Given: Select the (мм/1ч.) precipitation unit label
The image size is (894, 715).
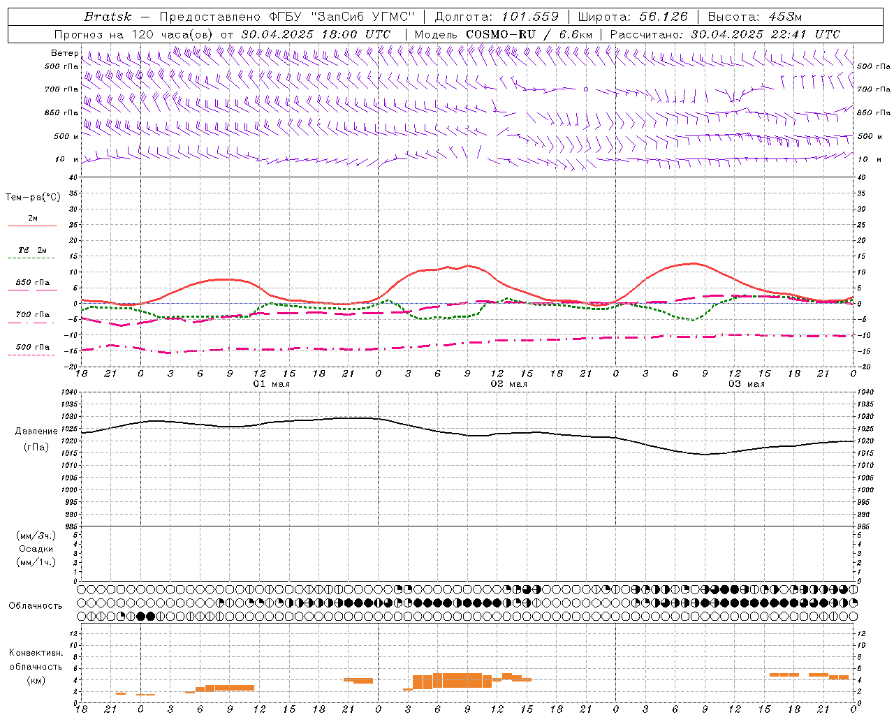Looking at the screenshot, I should (36, 562).
